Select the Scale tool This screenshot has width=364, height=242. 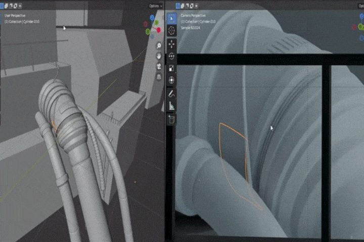[x=171, y=68]
